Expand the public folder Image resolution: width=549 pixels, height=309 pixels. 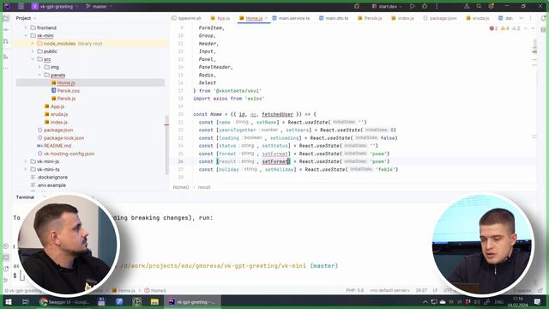point(33,51)
